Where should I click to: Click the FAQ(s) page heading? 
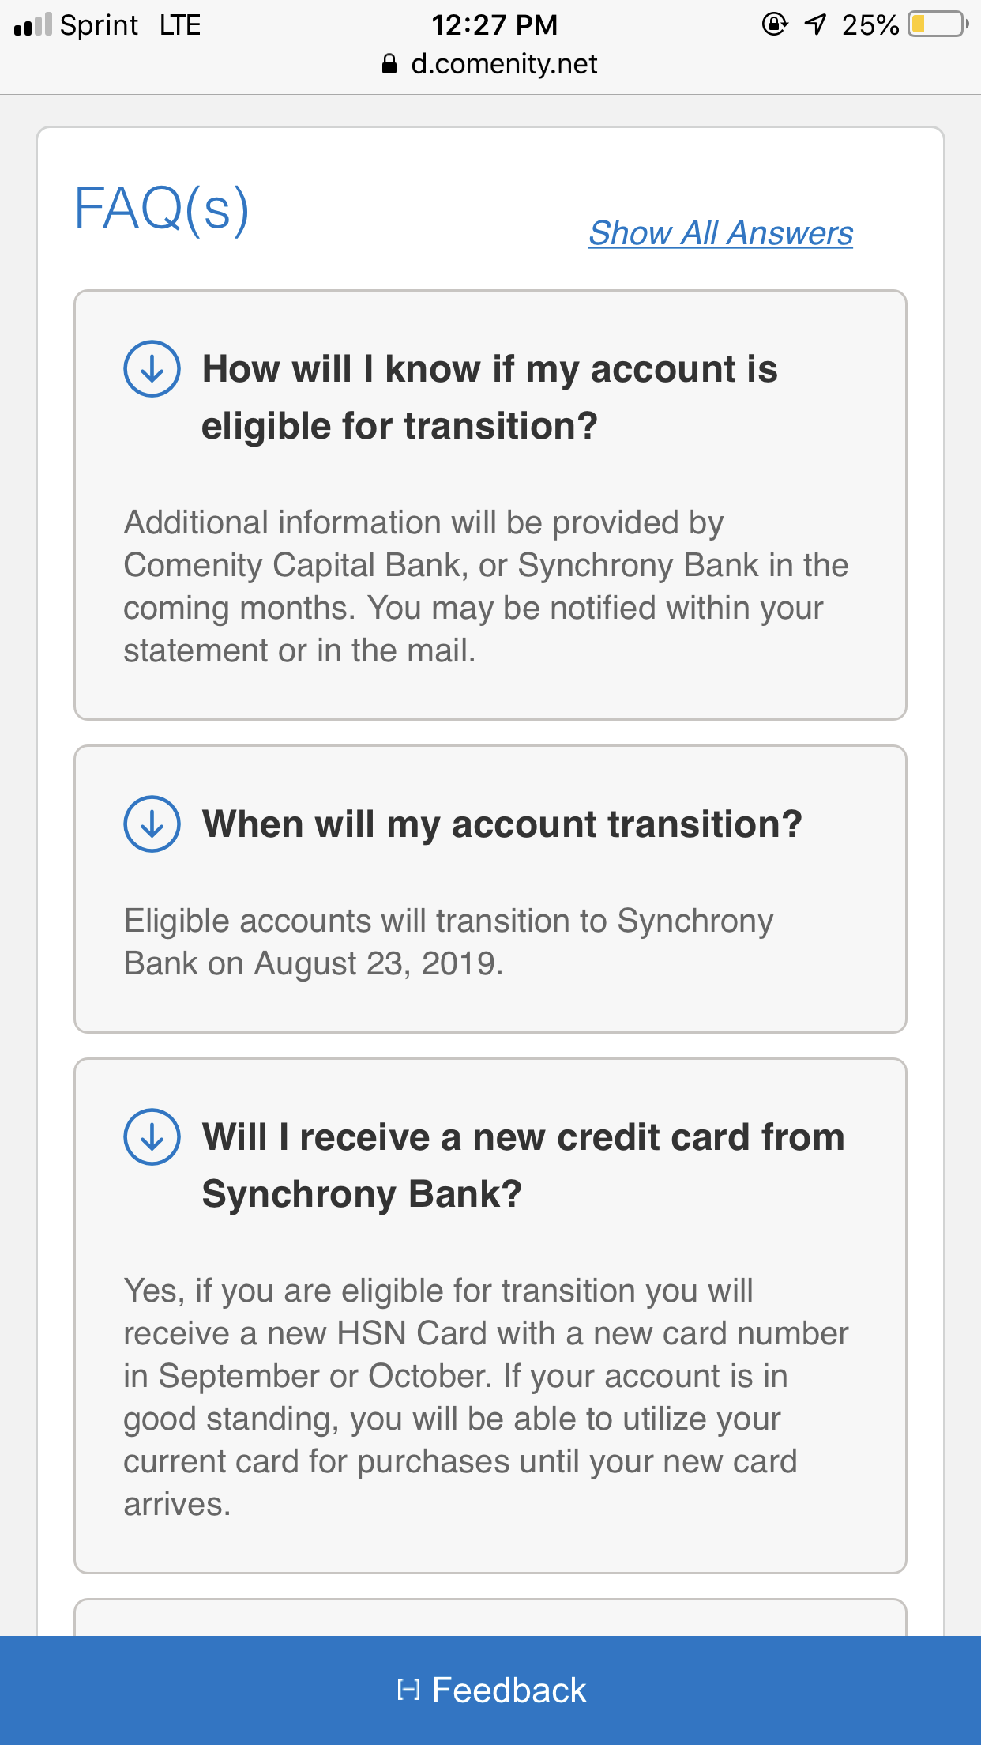click(x=162, y=208)
